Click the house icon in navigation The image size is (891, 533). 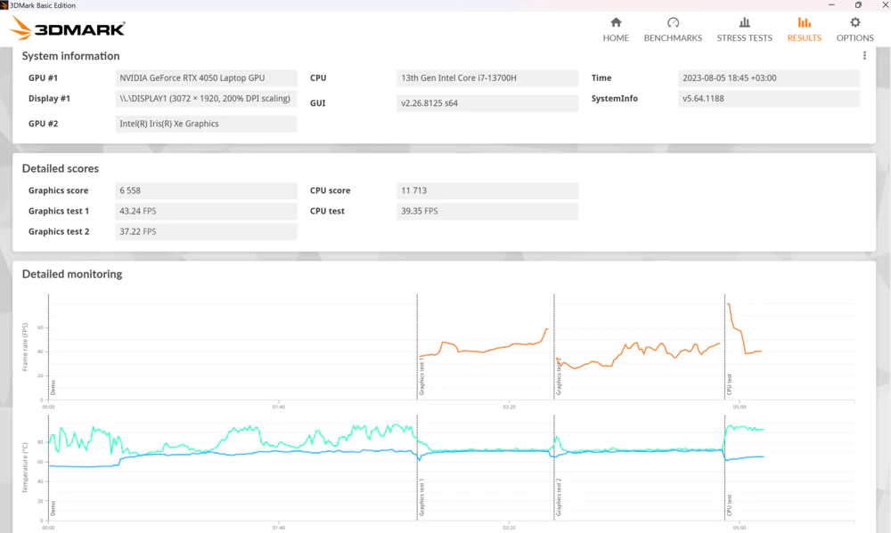tap(616, 23)
